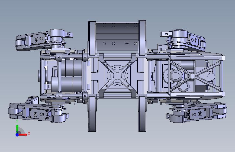Click the green Y axis arrow of the triad

pyautogui.click(x=17, y=128)
